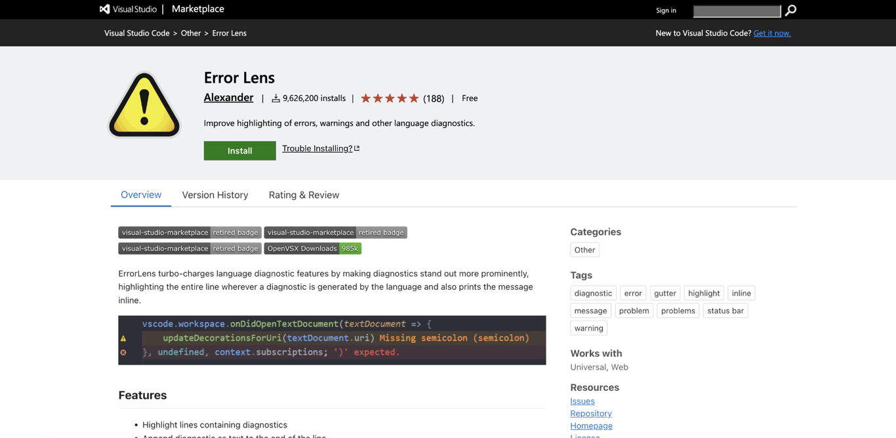896x438 pixels.
Task: Click the Other category chip
Action: 584,250
